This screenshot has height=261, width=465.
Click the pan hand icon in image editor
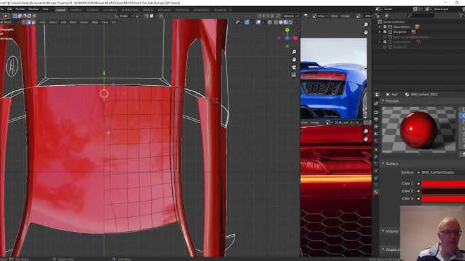click(365, 32)
